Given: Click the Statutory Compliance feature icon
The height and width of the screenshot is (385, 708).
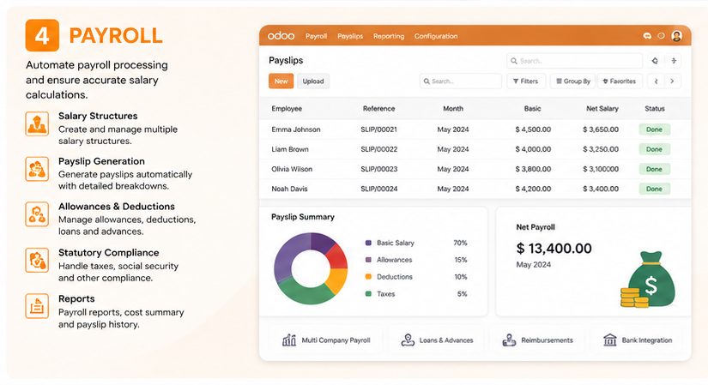Looking at the screenshot, I should pos(37,260).
